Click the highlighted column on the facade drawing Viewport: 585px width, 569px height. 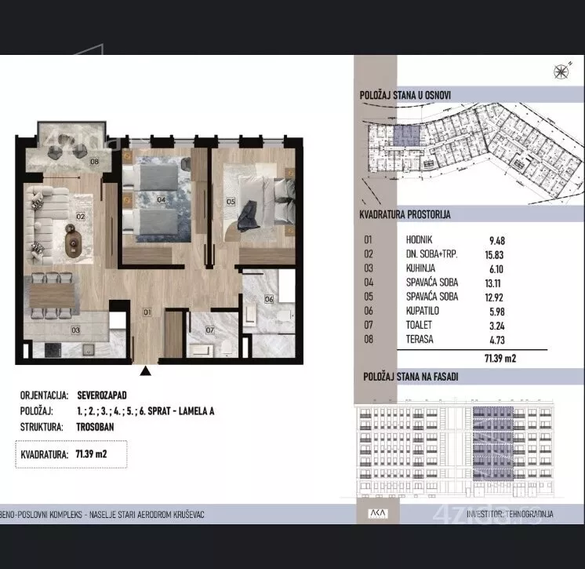pyautogui.click(x=492, y=443)
